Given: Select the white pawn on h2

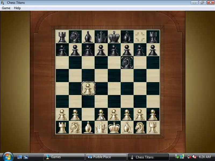Looking at the screenshot, I should tap(153, 115).
